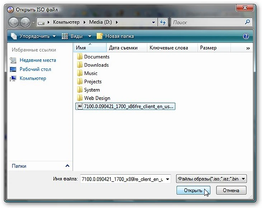Click the Web Design folder icon
Screen dimensions: 262x208
tap(80, 98)
